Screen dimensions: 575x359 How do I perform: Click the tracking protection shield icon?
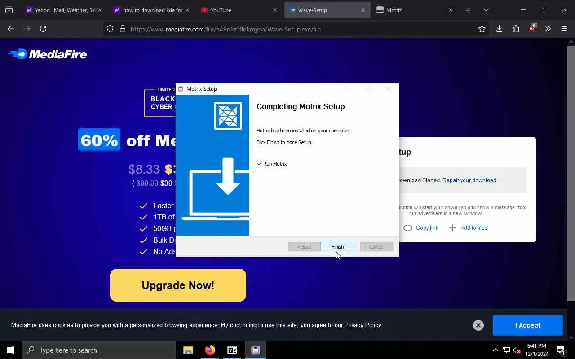coord(110,29)
